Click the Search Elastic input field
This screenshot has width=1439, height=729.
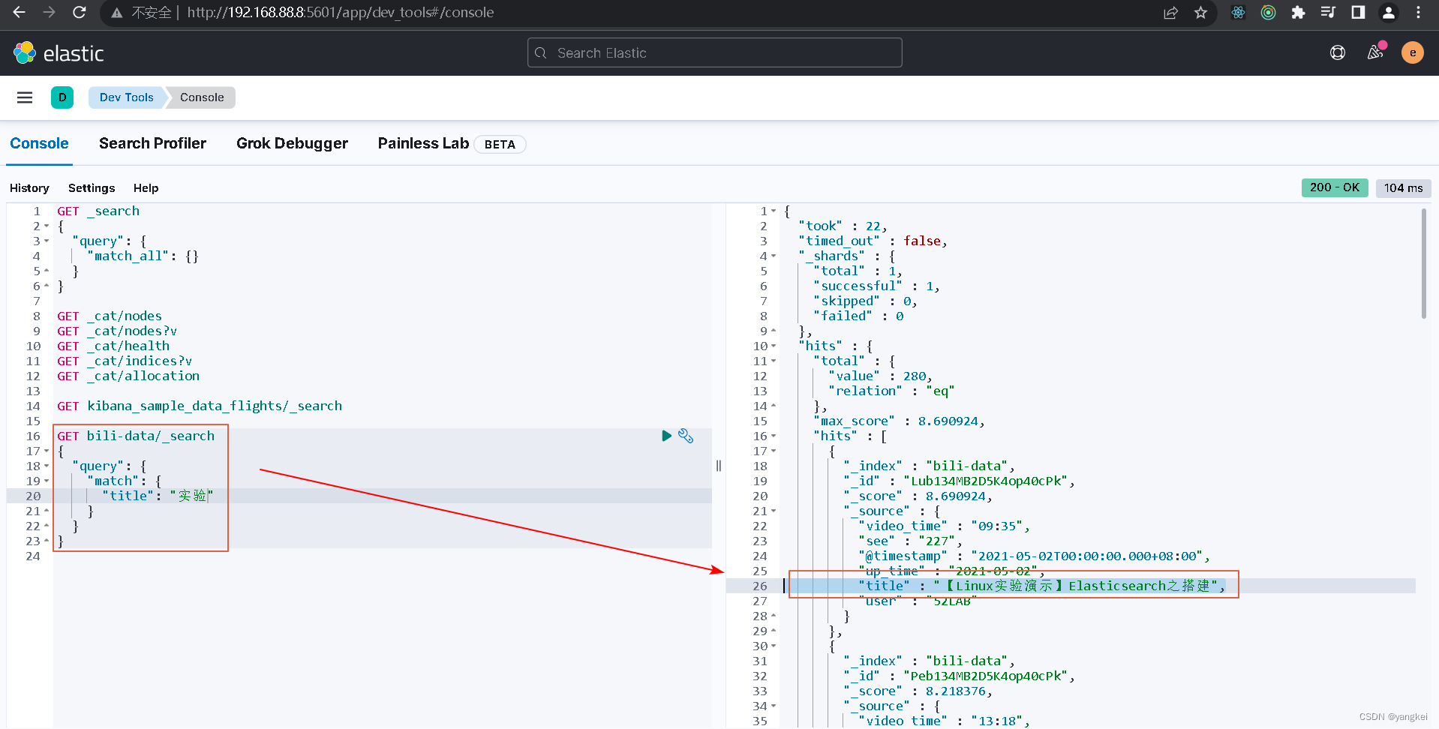pyautogui.click(x=715, y=52)
